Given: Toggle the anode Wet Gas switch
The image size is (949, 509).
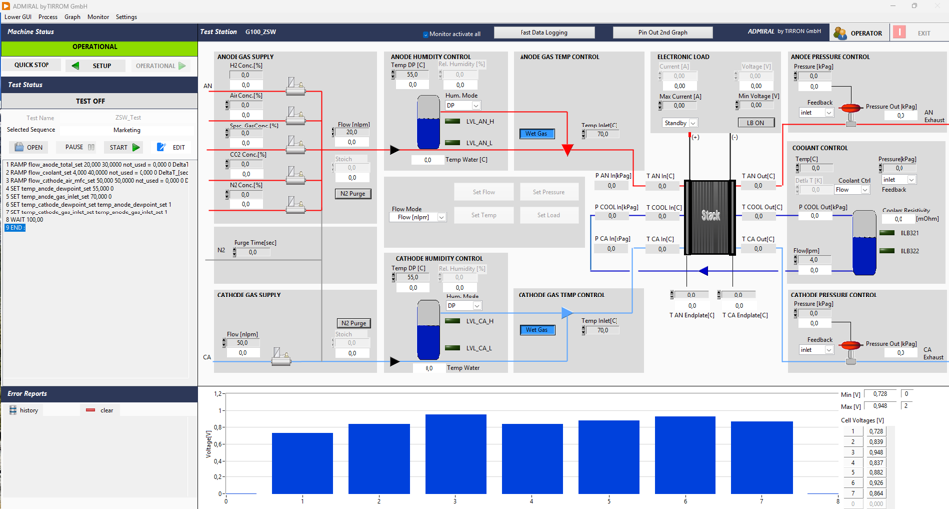Looking at the screenshot, I should [536, 133].
